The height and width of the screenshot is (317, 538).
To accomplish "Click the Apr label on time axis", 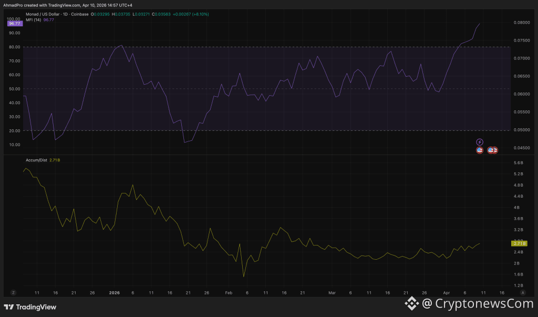I will (447, 293).
